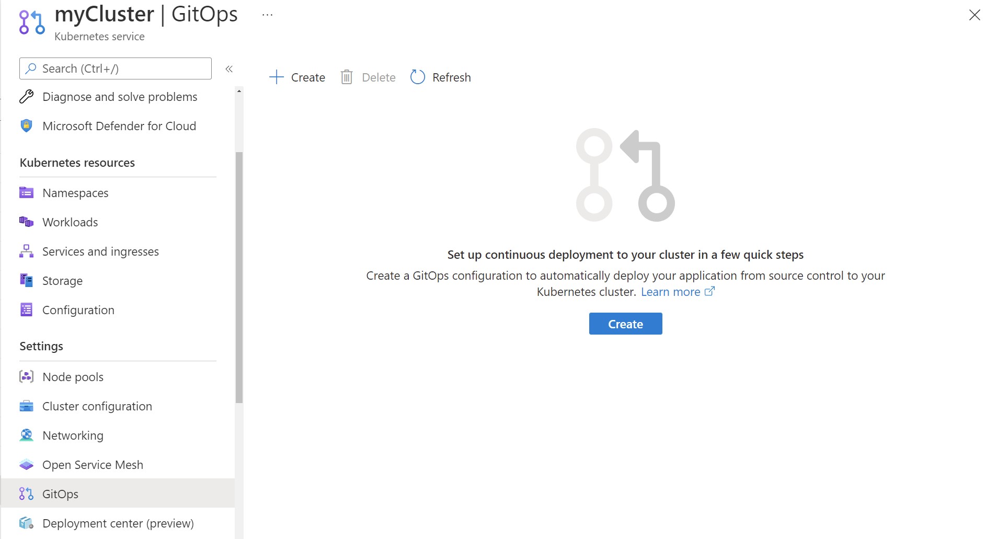Click the myCluster | GitOps title
Viewport: 997px width, 539px height.
pos(146,14)
